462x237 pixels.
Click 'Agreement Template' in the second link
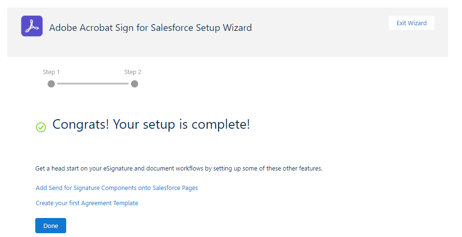tap(110, 203)
